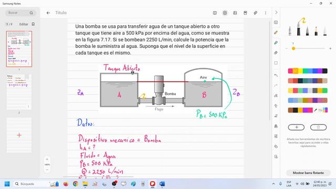Image resolution: width=336 pixels, height=189 pixels.
Task: Click the trash delete favorite pen button
Action: click(319, 127)
